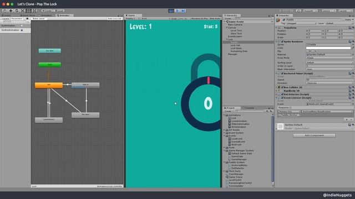Select the Rotate tool
355x199 pixels.
coord(17,11)
